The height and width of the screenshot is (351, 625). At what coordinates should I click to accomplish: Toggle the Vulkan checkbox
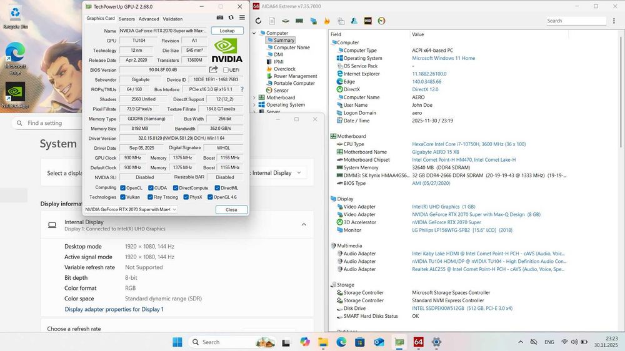point(122,197)
